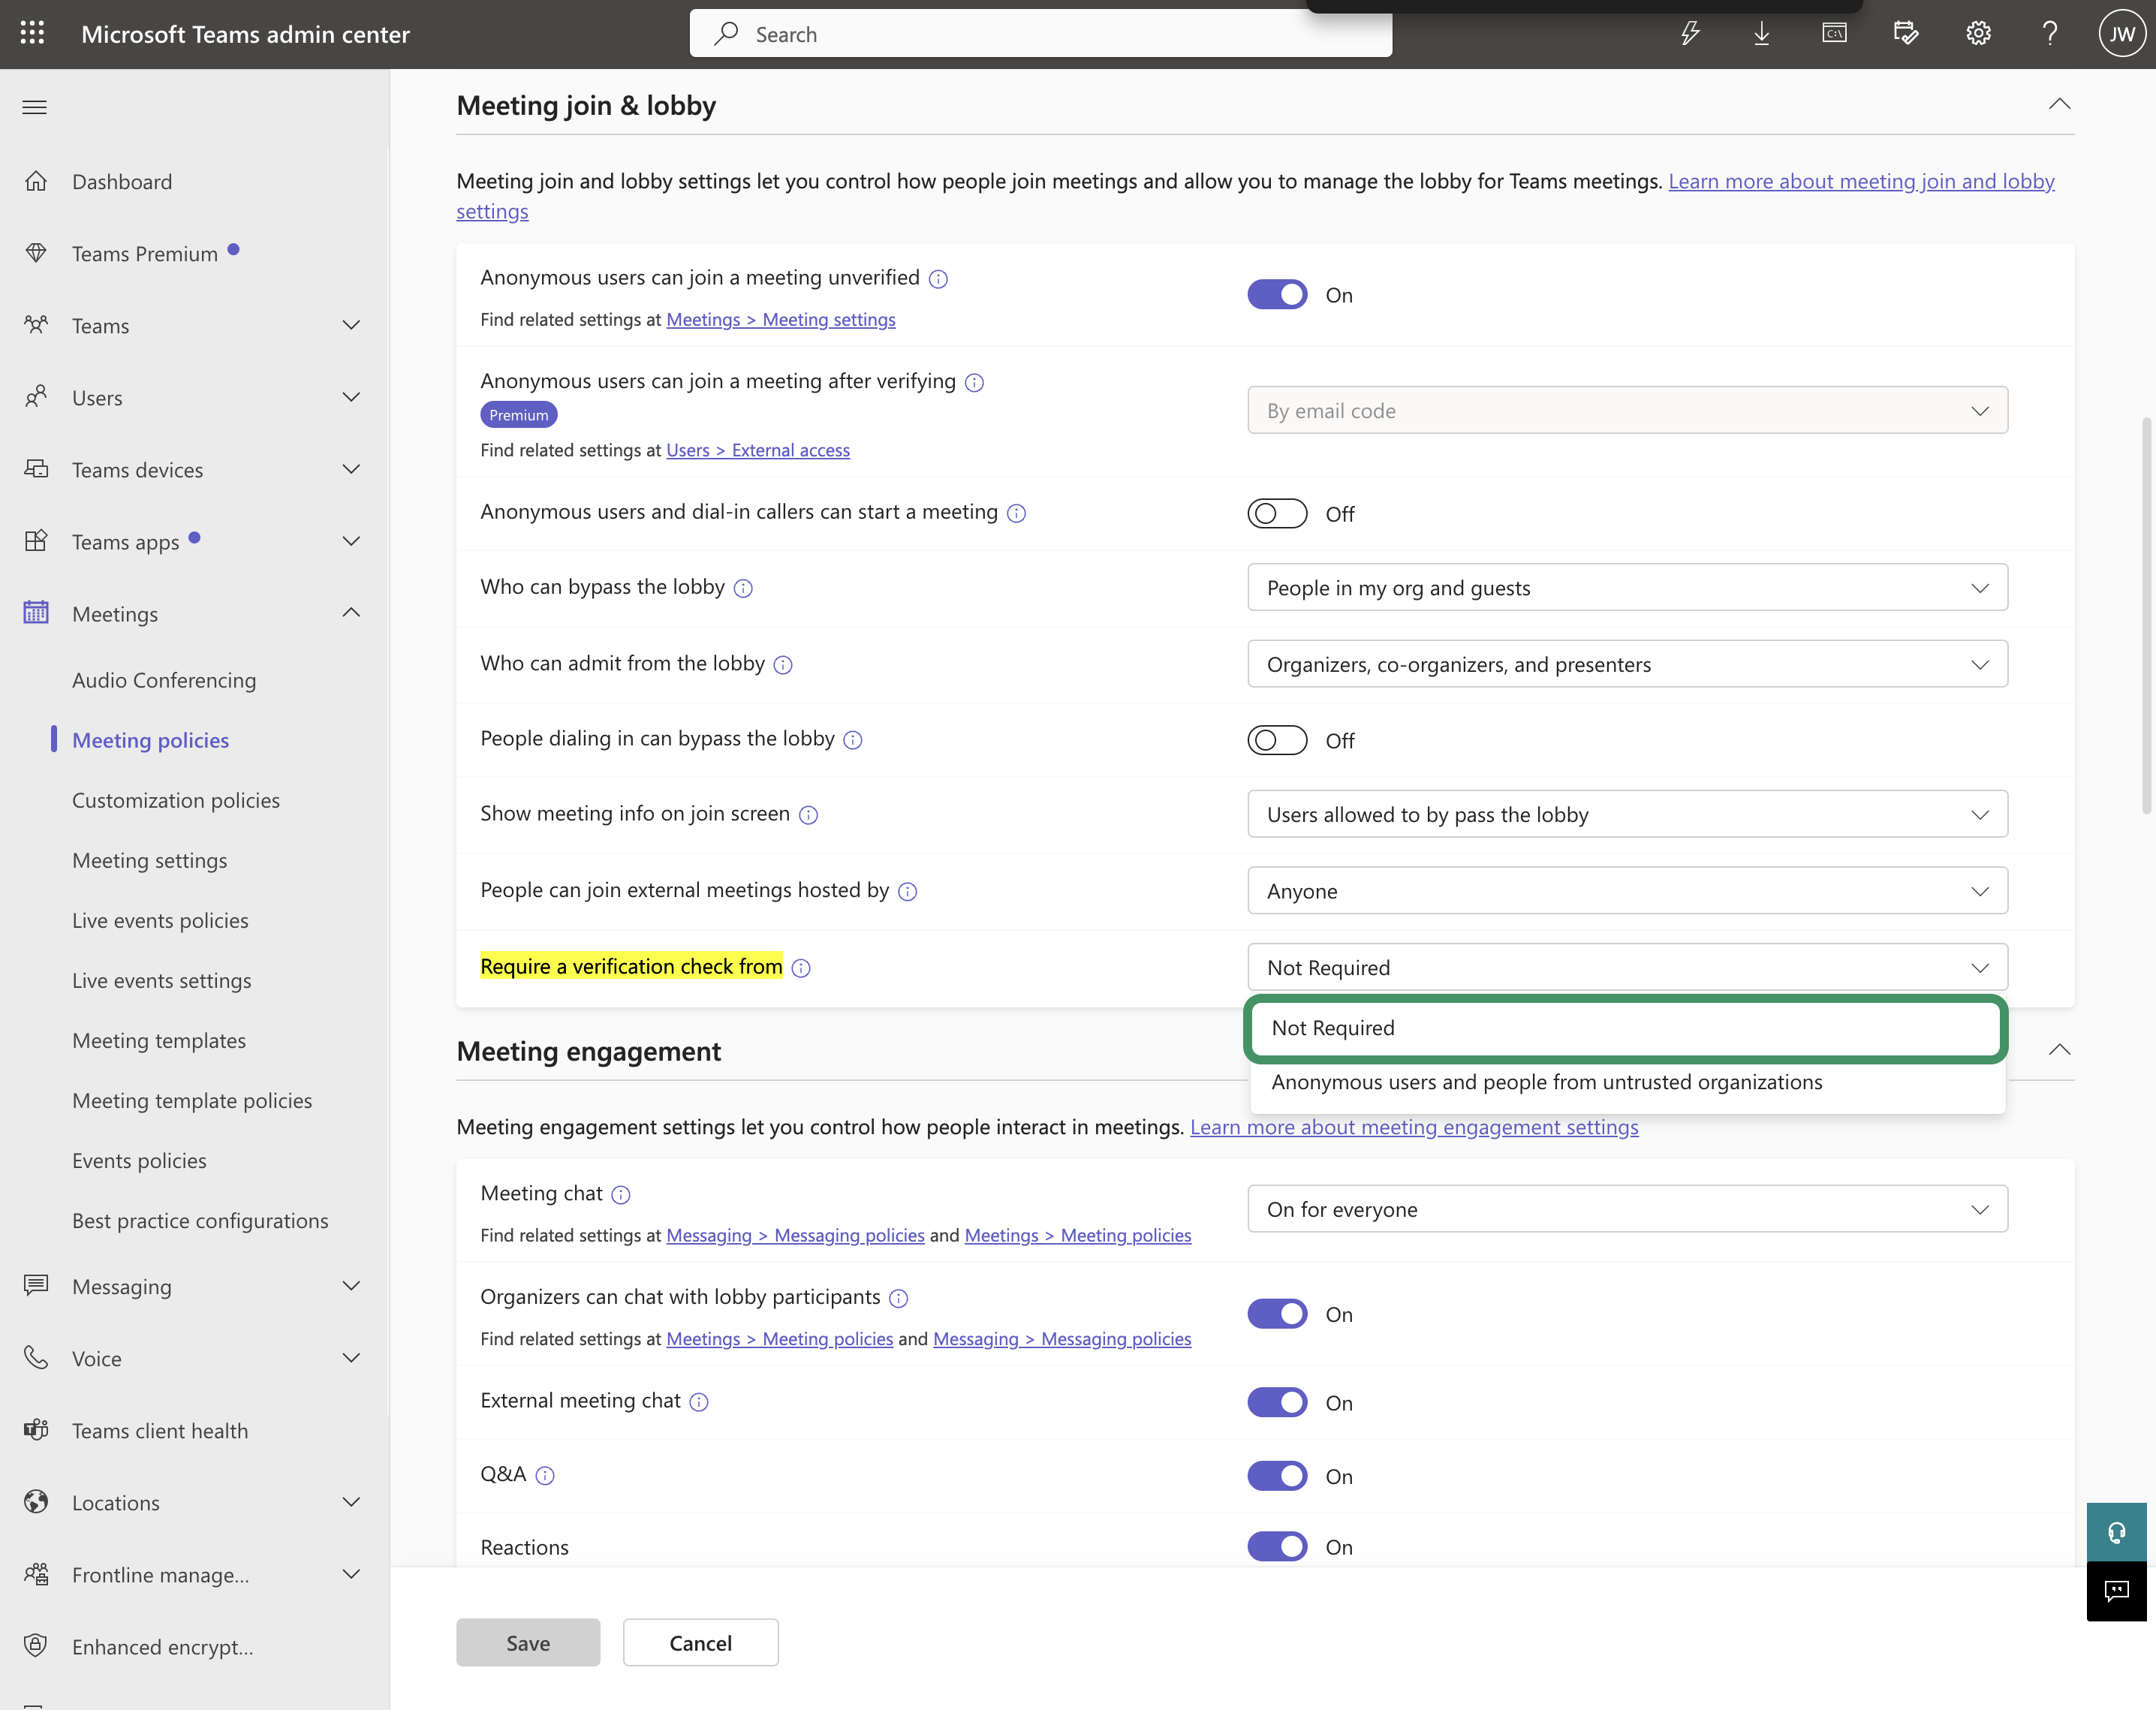The width and height of the screenshot is (2156, 1710).
Task: Follow Messaging > Messaging policies link under Meeting chat
Action: coord(795,1235)
